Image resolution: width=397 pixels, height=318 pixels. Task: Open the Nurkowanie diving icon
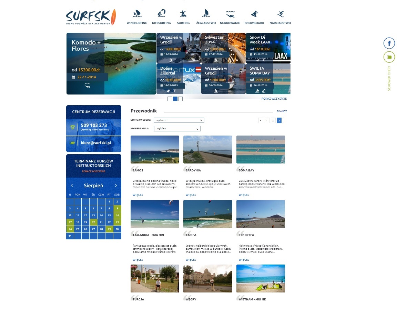pos(230,14)
